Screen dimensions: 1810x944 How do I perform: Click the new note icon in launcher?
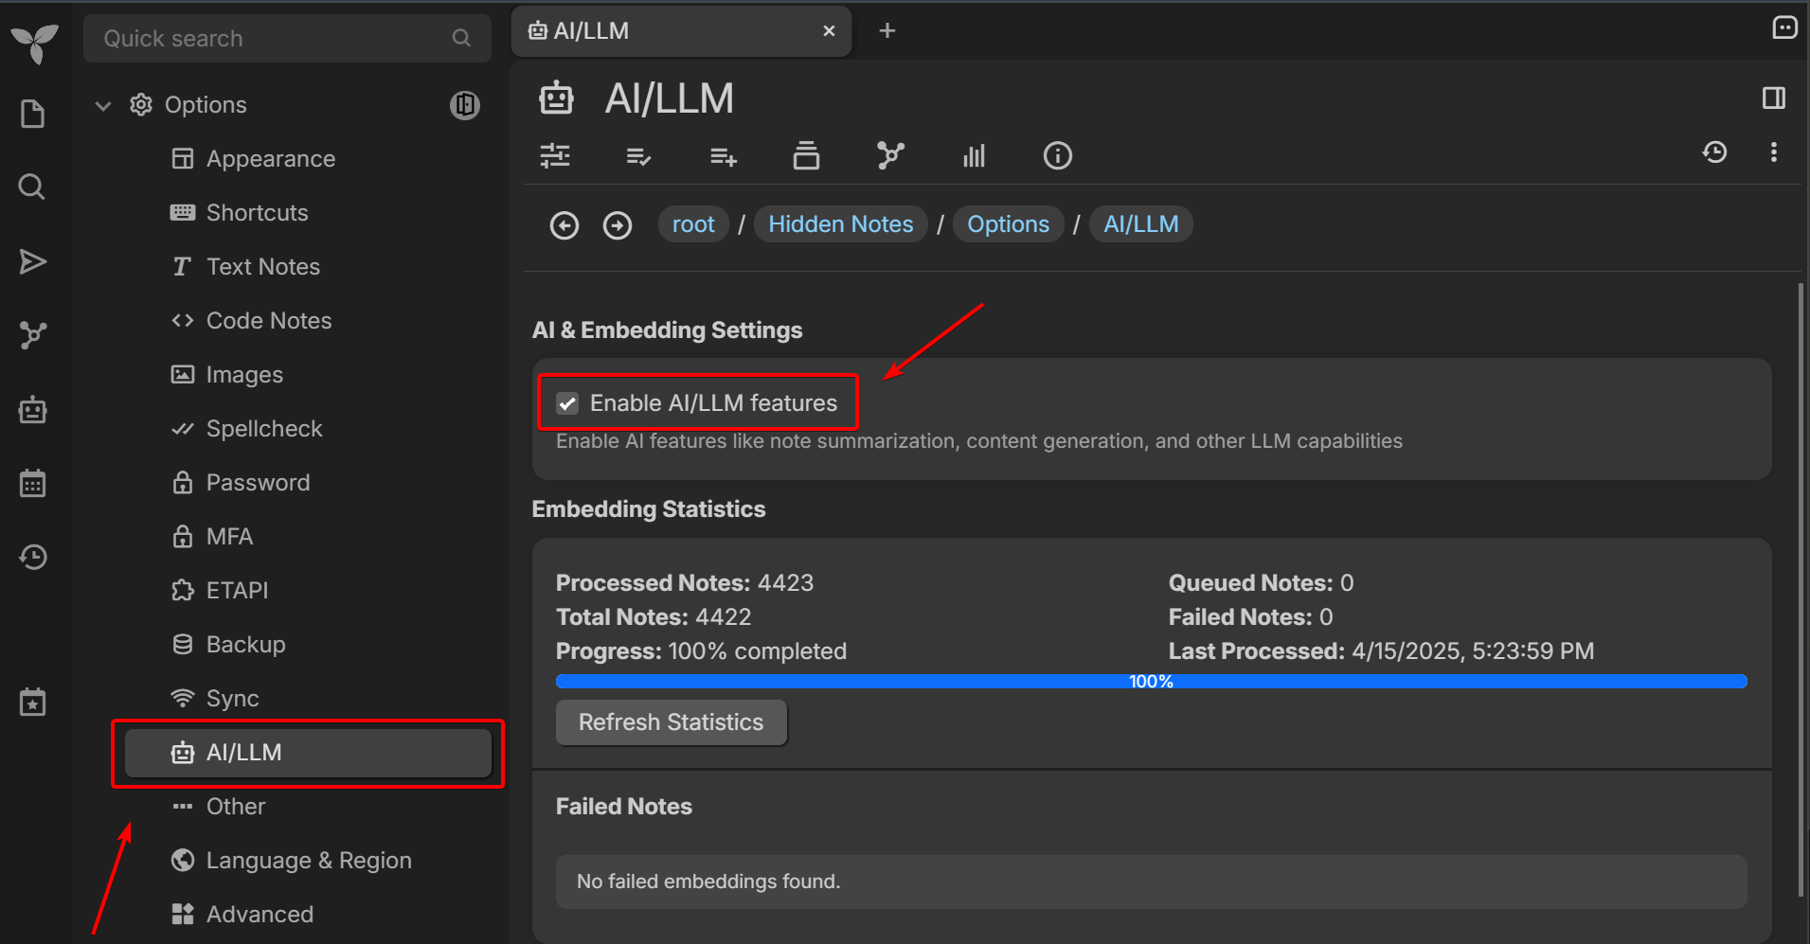pyautogui.click(x=33, y=115)
